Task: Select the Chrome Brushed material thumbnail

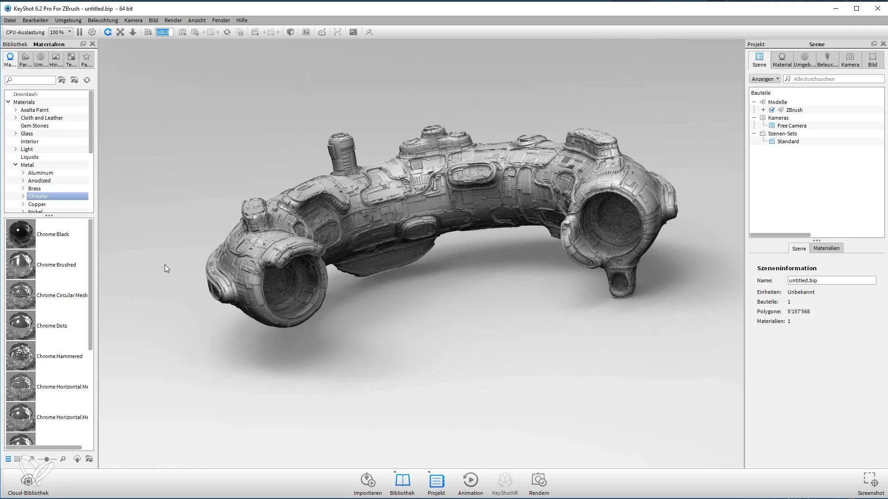Action: (x=20, y=264)
